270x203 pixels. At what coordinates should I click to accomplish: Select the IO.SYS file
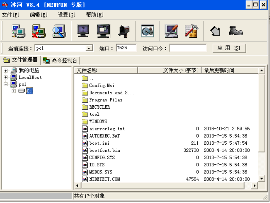(93, 165)
